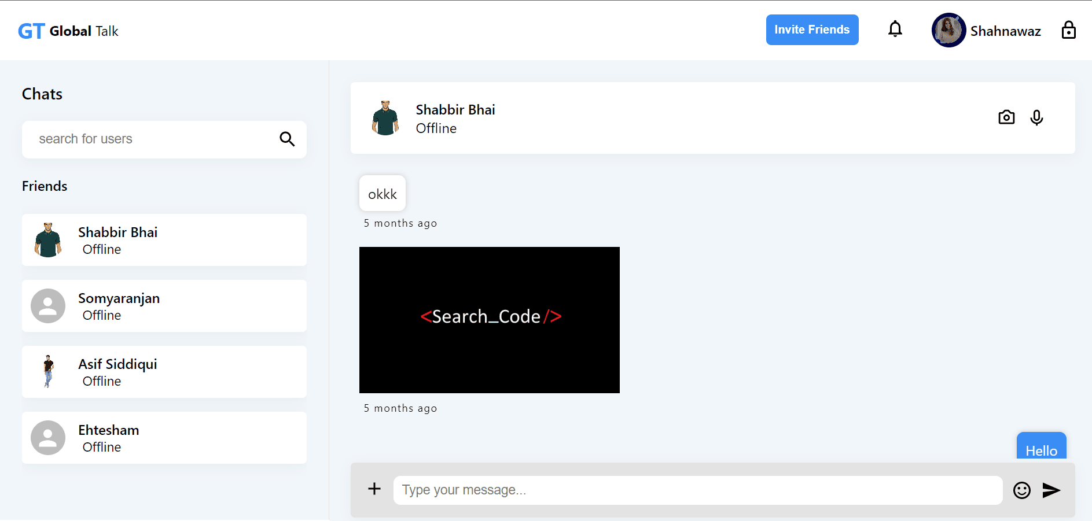Click Somyaranjan default avatar
Viewport: 1092px width, 521px height.
(x=48, y=306)
